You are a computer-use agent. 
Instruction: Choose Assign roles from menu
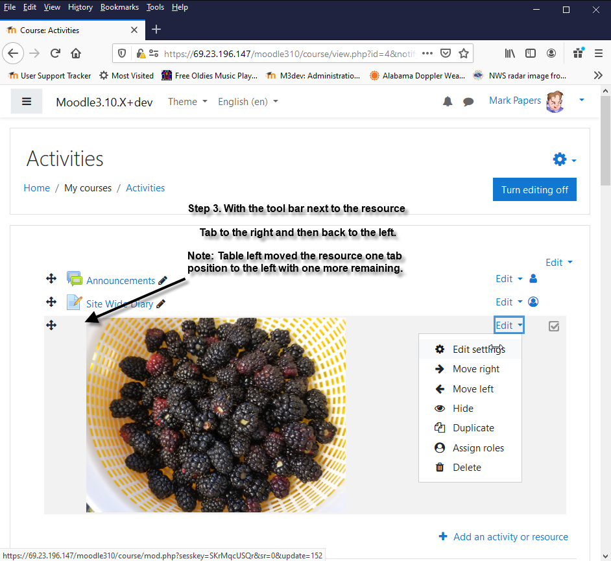(x=470, y=448)
